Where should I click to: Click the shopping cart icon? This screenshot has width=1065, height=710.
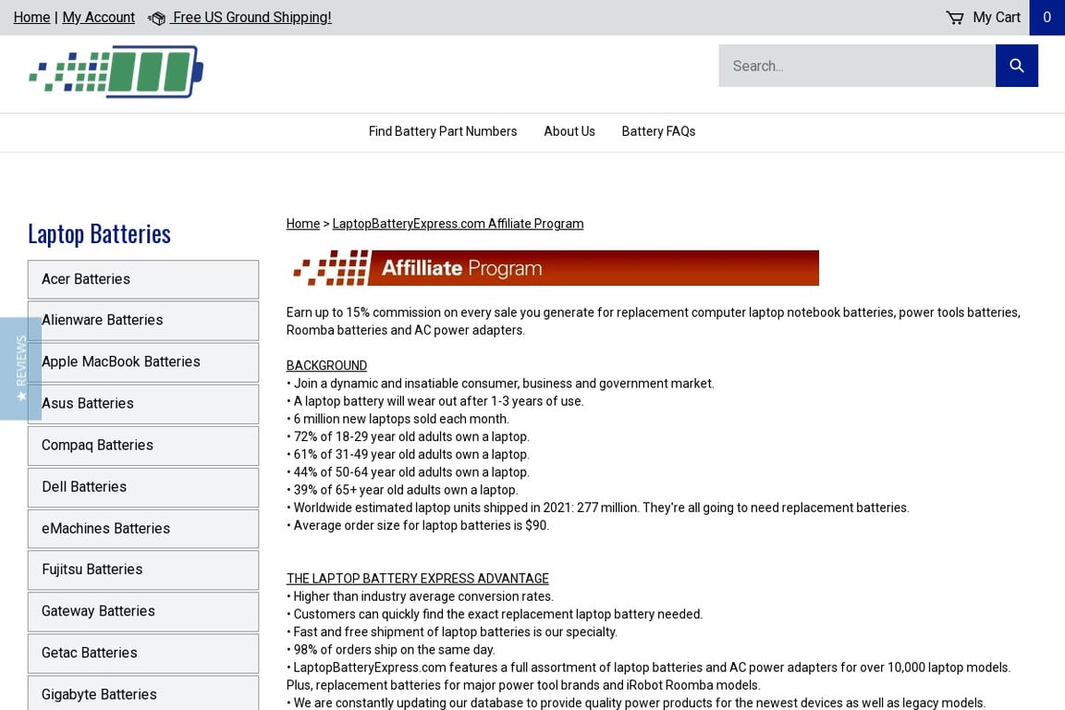[x=954, y=18]
